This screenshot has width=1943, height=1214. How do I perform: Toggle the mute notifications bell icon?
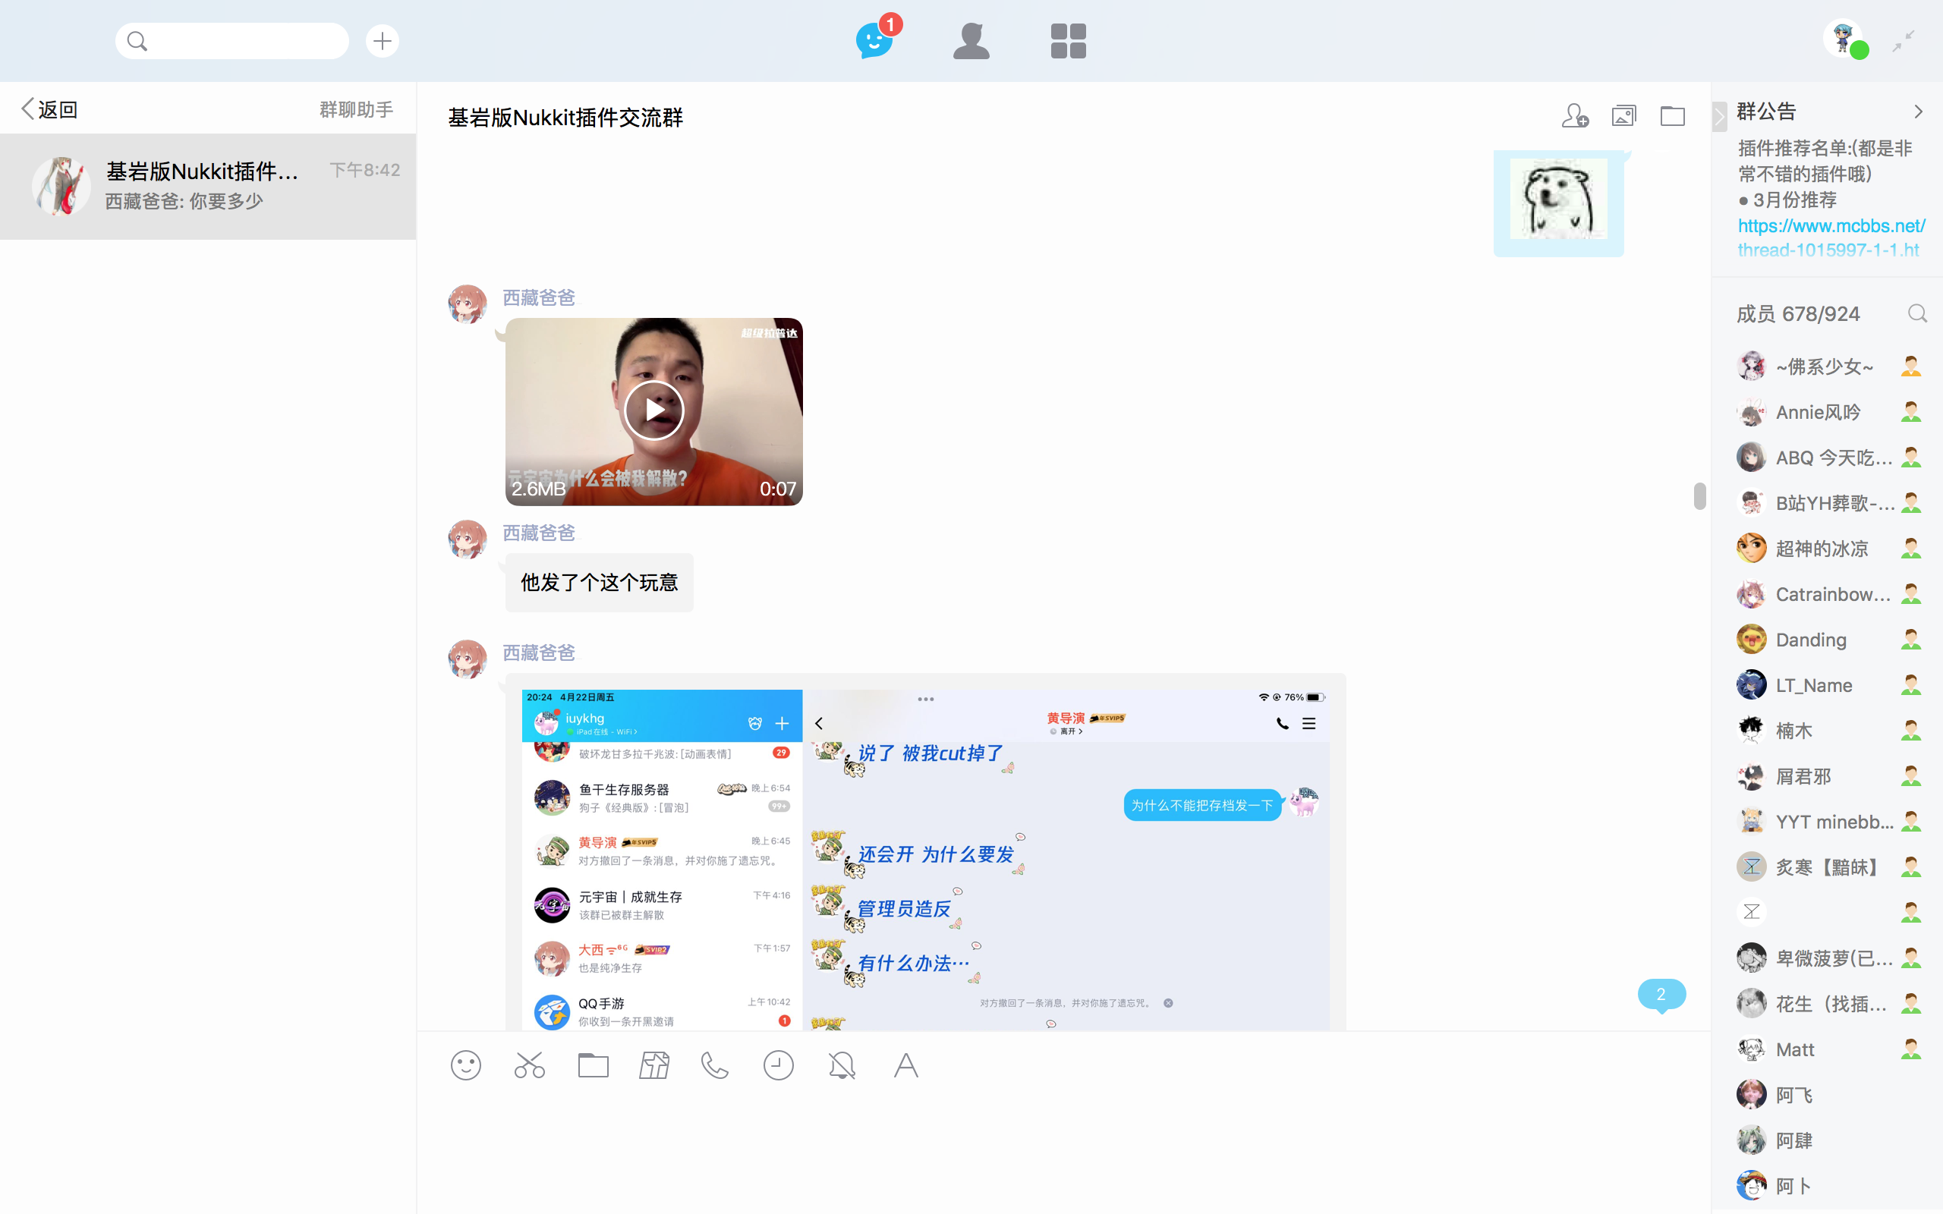[x=842, y=1065]
